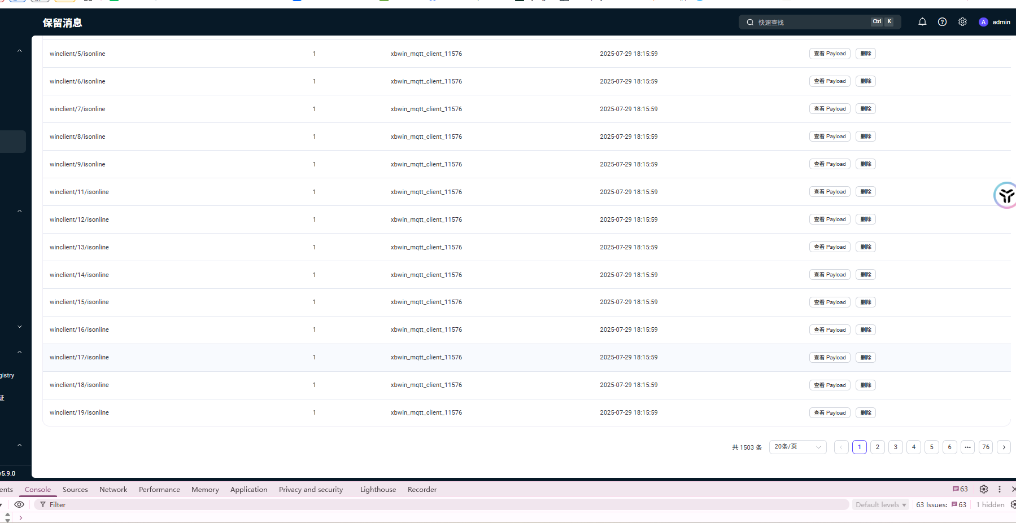Viewport: 1016px width, 523px height.
Task: Delete the winclient/7/isonline row
Action: coord(866,109)
